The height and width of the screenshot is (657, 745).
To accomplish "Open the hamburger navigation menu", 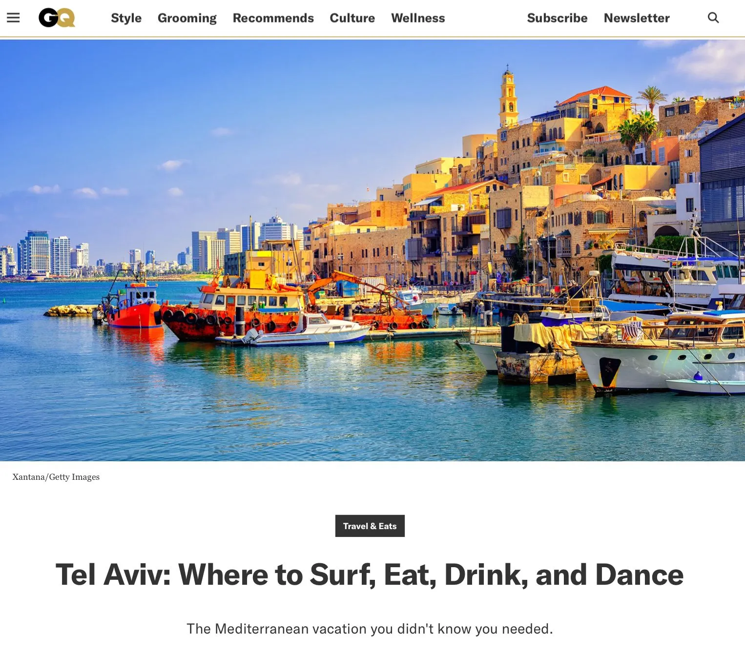I will (x=13, y=18).
